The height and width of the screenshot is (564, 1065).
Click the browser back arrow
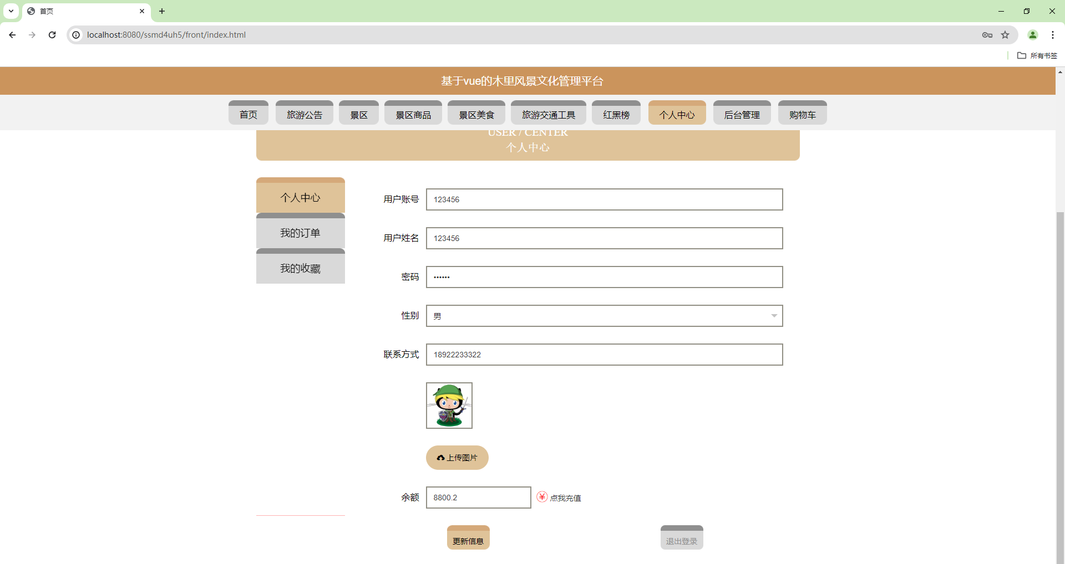[12, 35]
